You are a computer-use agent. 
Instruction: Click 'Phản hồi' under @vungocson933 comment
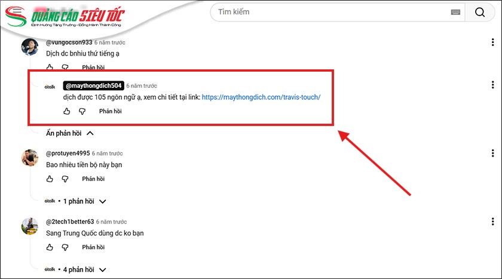(93, 68)
